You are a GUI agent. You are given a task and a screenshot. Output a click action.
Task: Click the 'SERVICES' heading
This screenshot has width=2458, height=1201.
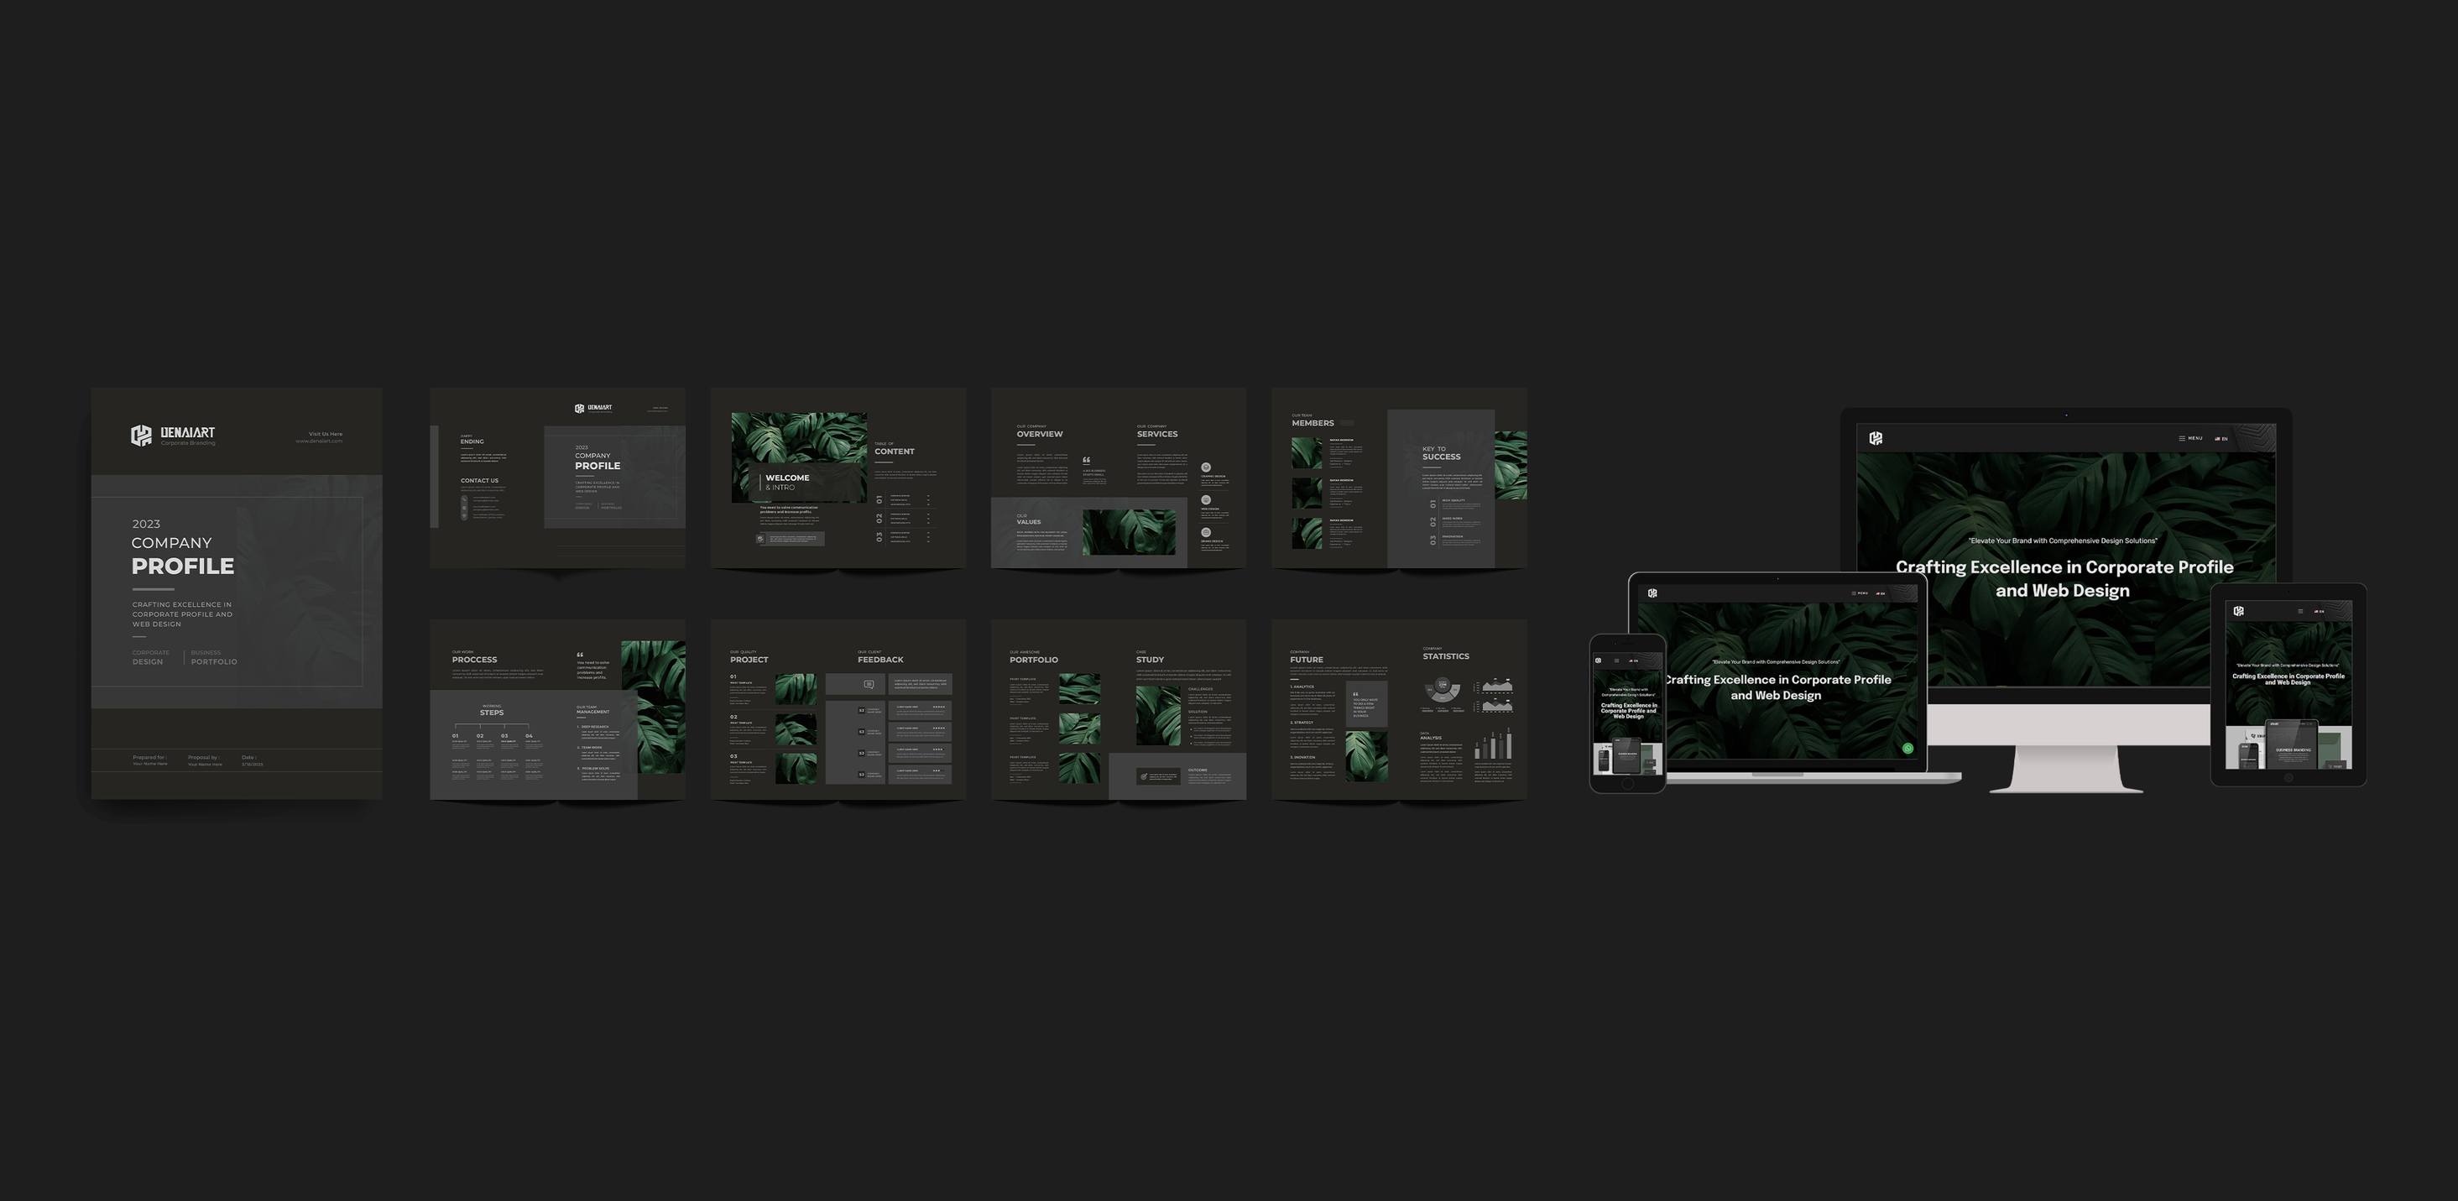1156,432
